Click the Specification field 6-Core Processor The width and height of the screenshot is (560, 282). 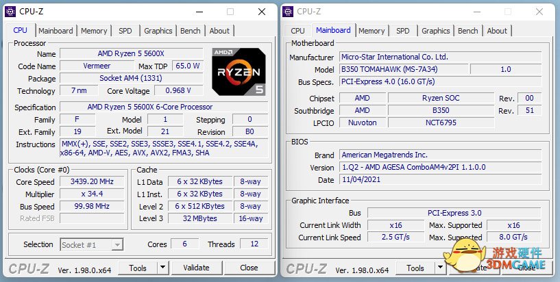tap(164, 107)
